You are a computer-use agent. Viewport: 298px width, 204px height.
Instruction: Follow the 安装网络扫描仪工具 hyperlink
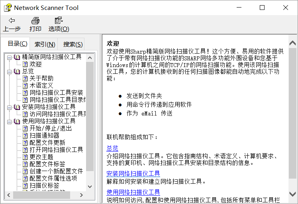[133, 173]
